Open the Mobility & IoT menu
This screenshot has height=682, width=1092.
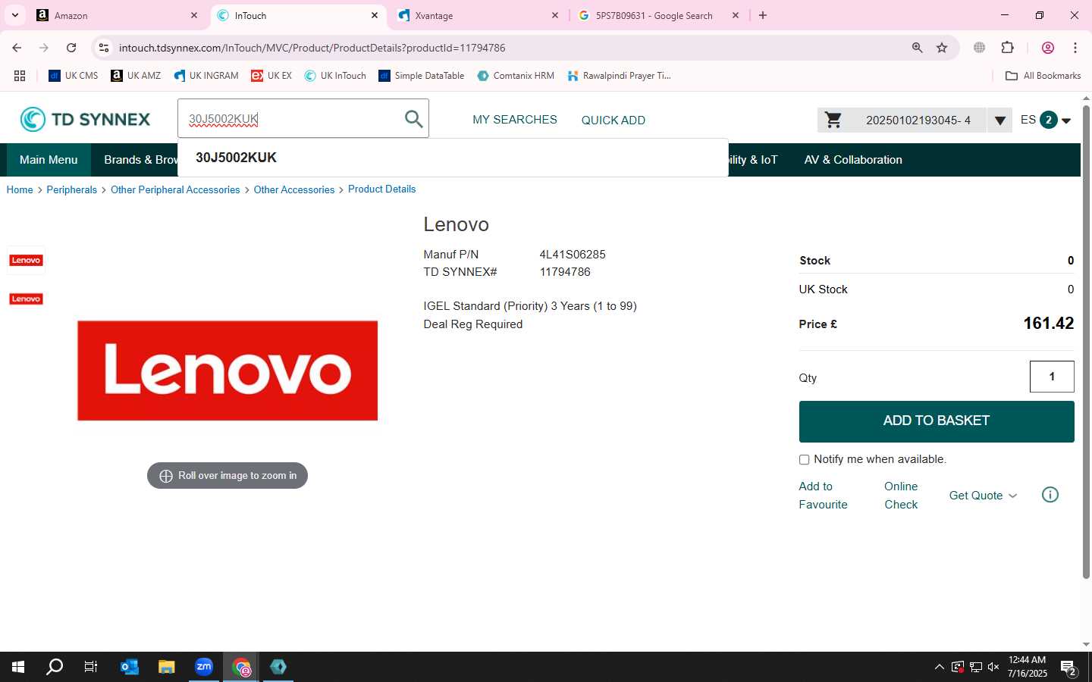[x=753, y=160]
